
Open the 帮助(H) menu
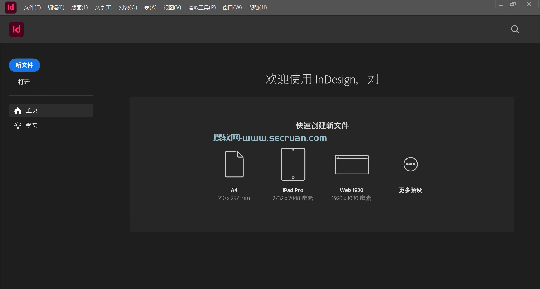point(258,8)
